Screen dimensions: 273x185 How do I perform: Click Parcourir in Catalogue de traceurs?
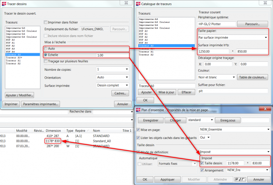(x=252, y=24)
